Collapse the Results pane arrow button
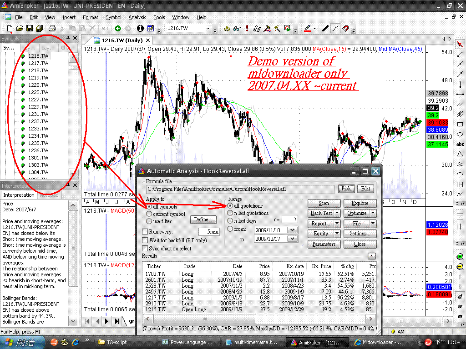 (371, 256)
